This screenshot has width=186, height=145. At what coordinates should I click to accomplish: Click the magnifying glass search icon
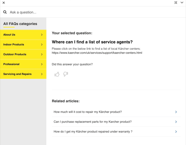pos(5,12)
